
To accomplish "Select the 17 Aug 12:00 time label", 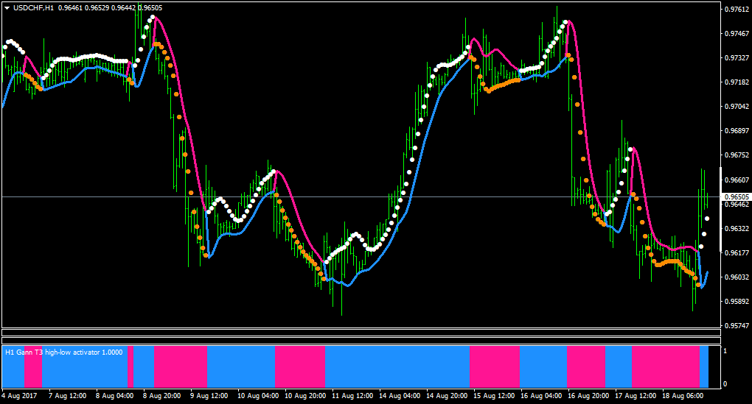I will click(x=636, y=396).
